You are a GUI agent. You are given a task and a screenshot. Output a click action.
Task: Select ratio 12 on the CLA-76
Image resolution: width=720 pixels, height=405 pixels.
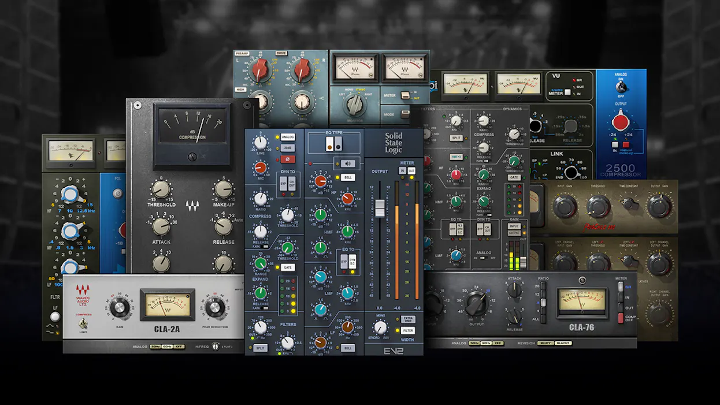point(543,292)
